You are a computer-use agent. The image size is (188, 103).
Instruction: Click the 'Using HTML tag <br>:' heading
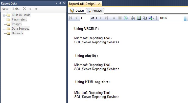point(92,82)
